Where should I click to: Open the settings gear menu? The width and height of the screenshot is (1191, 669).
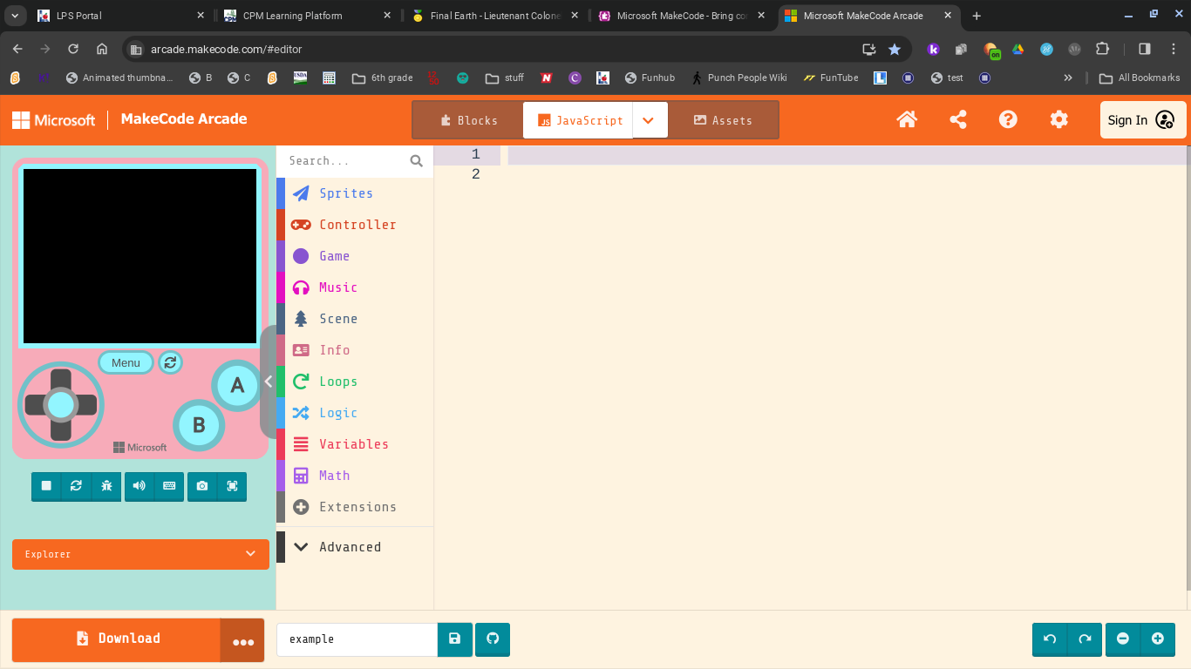pos(1058,120)
